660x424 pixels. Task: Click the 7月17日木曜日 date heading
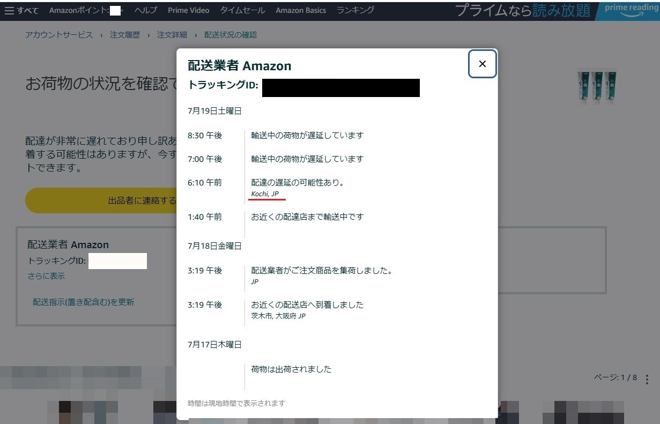coord(214,344)
